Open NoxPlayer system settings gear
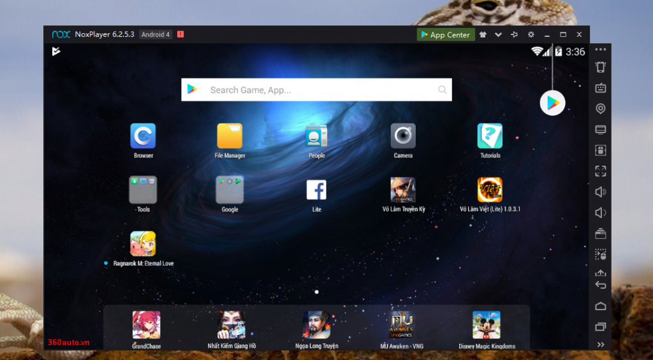 click(x=531, y=34)
